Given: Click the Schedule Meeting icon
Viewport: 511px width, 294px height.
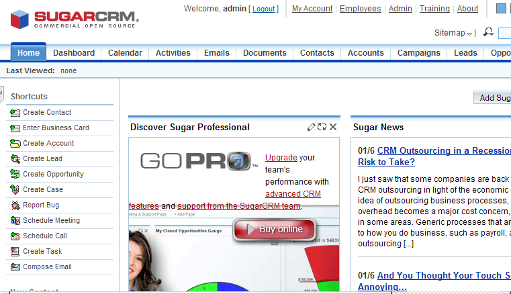Looking at the screenshot, I should [15, 221].
